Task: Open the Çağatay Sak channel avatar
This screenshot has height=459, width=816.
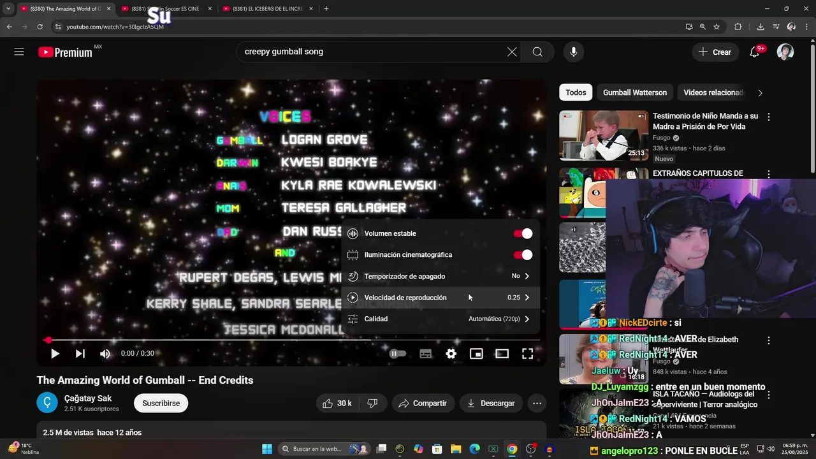Action: [47, 403]
